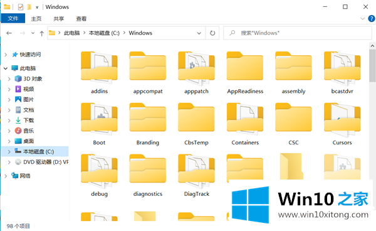
Task: Select 文档 in navigation pane
Action: point(29,110)
